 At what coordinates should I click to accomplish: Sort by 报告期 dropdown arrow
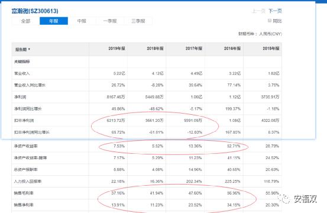tap(29, 50)
